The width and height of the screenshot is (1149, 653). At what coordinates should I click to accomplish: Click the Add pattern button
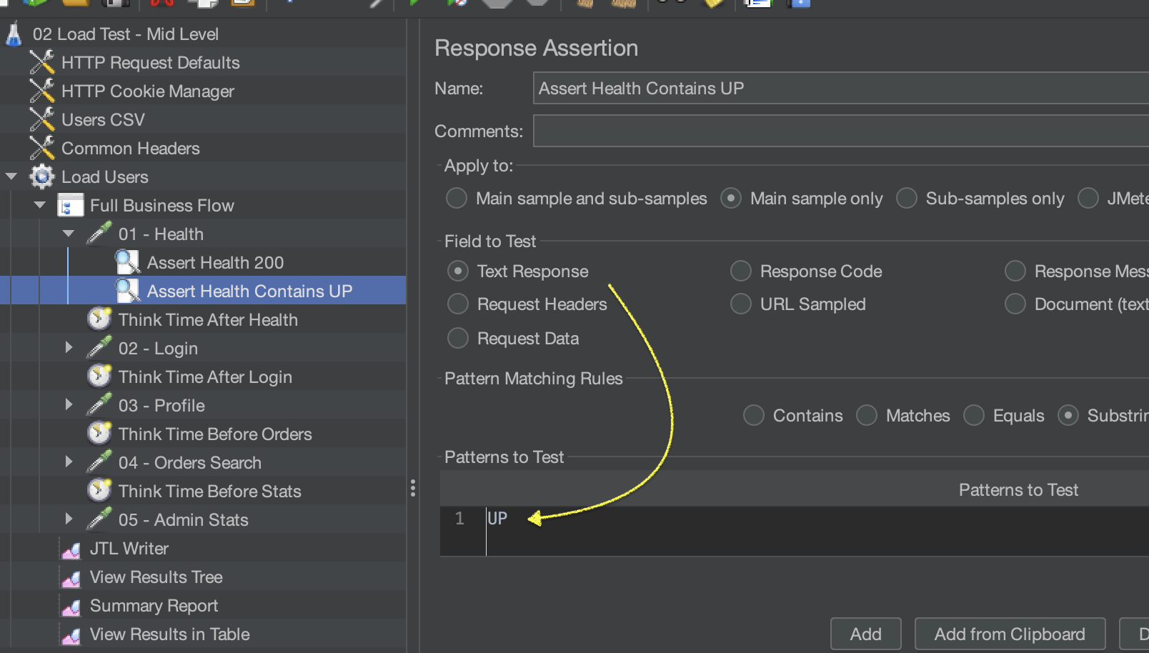tap(865, 634)
